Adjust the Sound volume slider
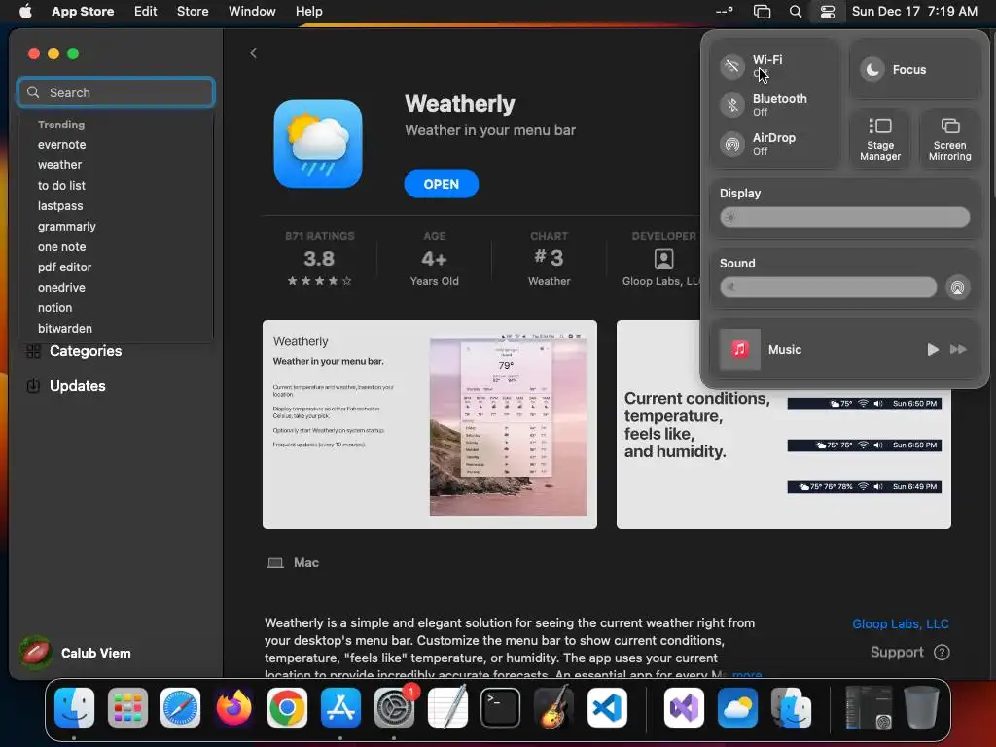This screenshot has width=996, height=747. [x=828, y=287]
